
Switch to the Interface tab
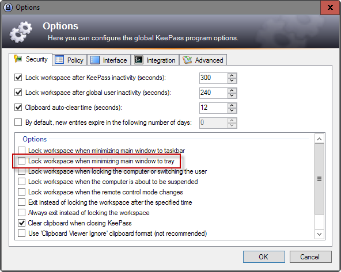pos(109,60)
